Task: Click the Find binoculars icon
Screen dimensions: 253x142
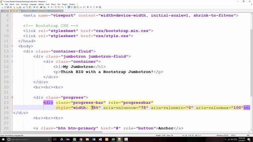Action: [41, 7]
